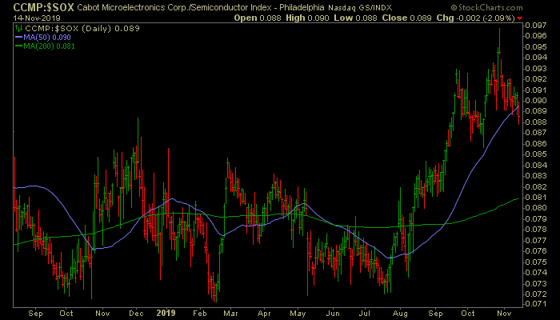560x320 pixels.
Task: Click the red down-arrow change indicator
Action: (x=519, y=18)
